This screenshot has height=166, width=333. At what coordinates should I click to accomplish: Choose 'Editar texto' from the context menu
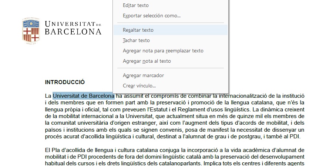[x=135, y=6]
